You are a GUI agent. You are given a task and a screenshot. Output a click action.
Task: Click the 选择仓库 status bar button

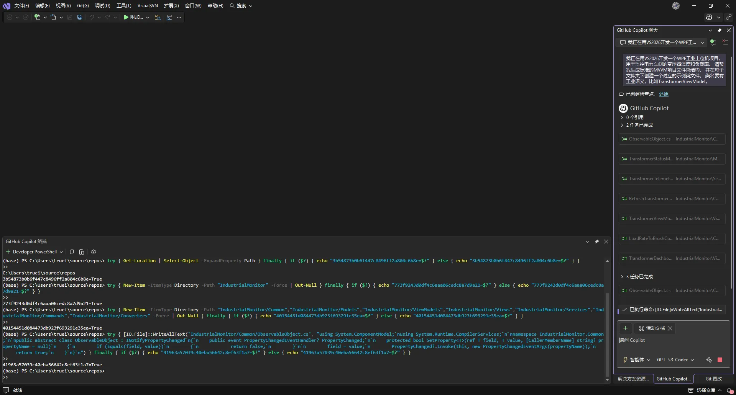click(705, 390)
